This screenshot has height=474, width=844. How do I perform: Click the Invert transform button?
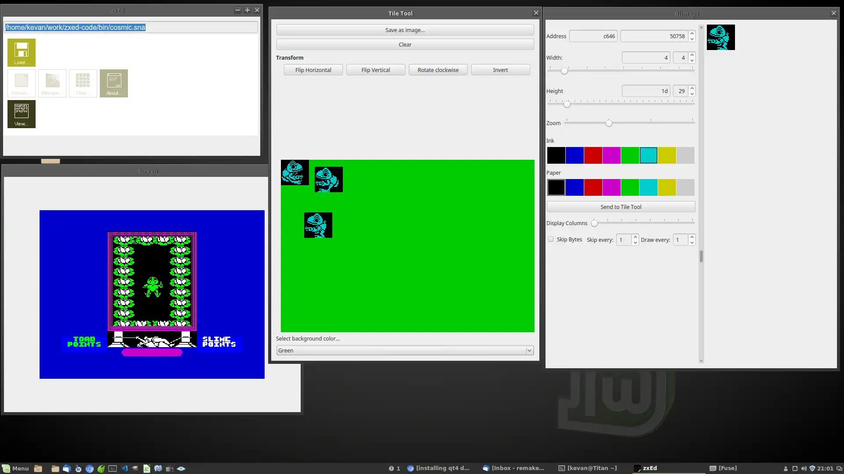pos(500,69)
